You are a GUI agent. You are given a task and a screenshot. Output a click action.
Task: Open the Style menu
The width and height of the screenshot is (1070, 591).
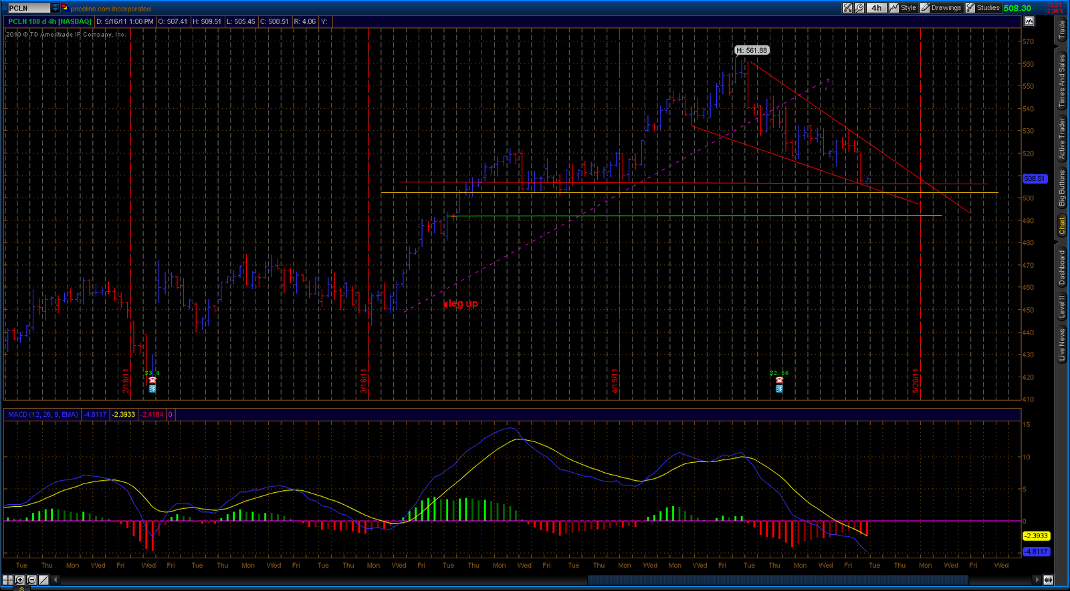click(903, 8)
